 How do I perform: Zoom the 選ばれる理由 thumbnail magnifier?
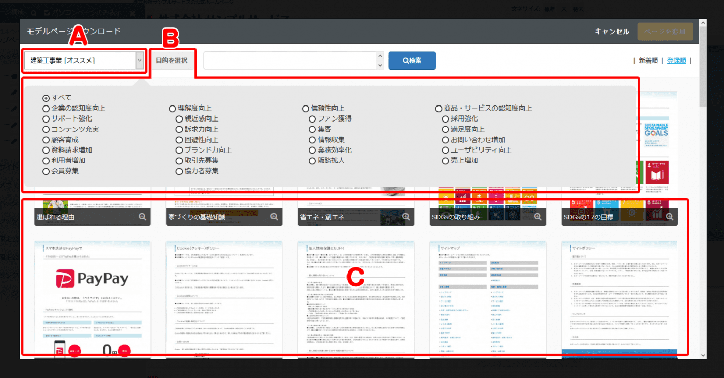tap(142, 217)
